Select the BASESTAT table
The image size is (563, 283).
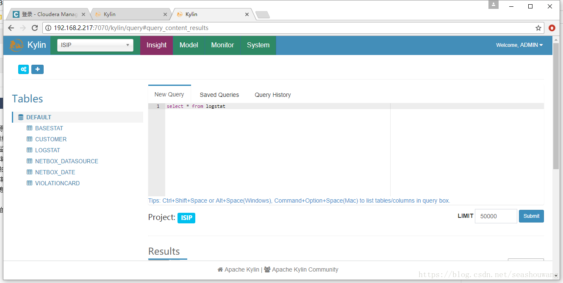pos(49,128)
